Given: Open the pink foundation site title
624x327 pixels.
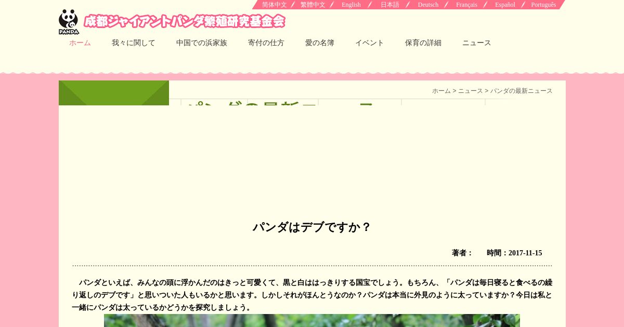Looking at the screenshot, I should pos(185,21).
